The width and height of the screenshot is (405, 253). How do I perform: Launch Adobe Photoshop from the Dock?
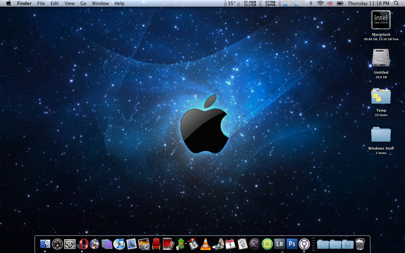(292, 244)
